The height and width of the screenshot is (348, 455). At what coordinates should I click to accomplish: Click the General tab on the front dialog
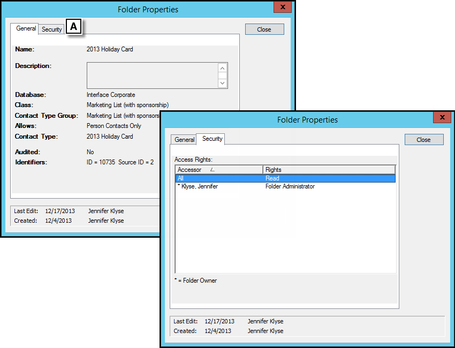pos(184,139)
